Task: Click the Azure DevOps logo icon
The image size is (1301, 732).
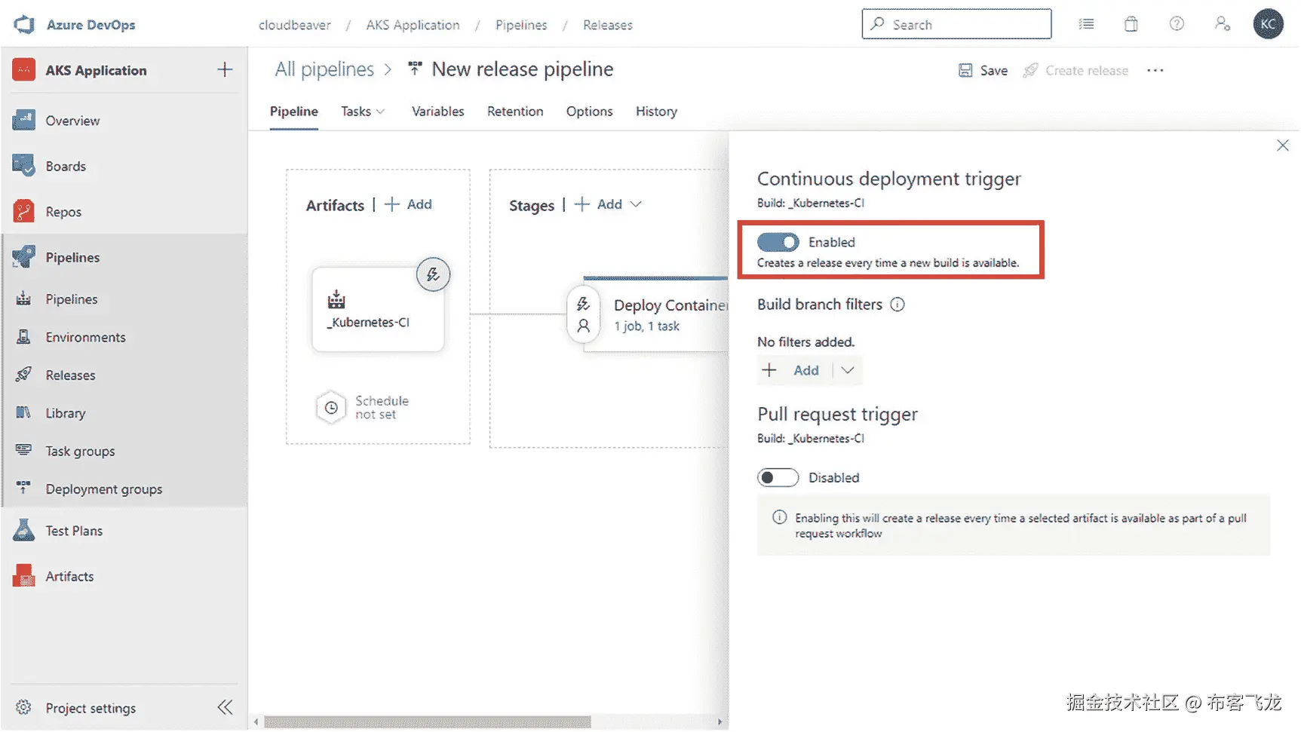Action: click(24, 24)
